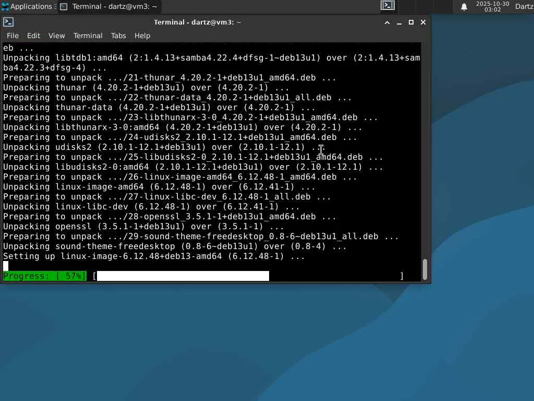This screenshot has width=534, height=401.
Task: Click 'Unpacking thunar-data' output line
Action: click(x=159, y=108)
